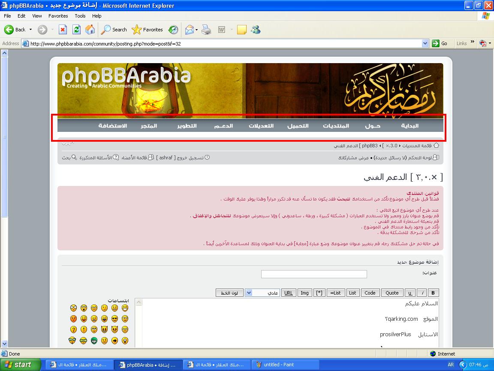Screen dimensions: 494x371
Task: Click the تسجيل خروج logout link
Action: [190, 158]
